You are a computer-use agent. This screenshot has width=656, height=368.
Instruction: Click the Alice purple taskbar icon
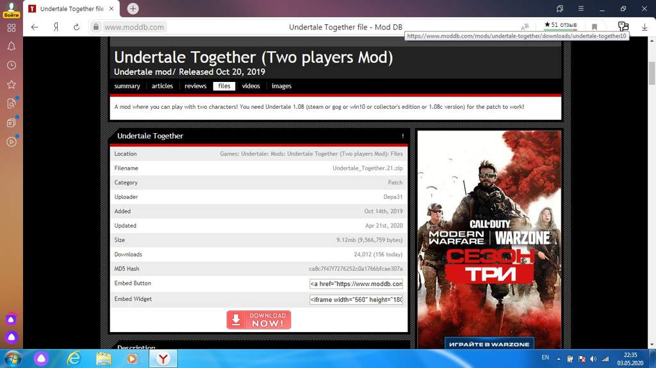click(41, 358)
